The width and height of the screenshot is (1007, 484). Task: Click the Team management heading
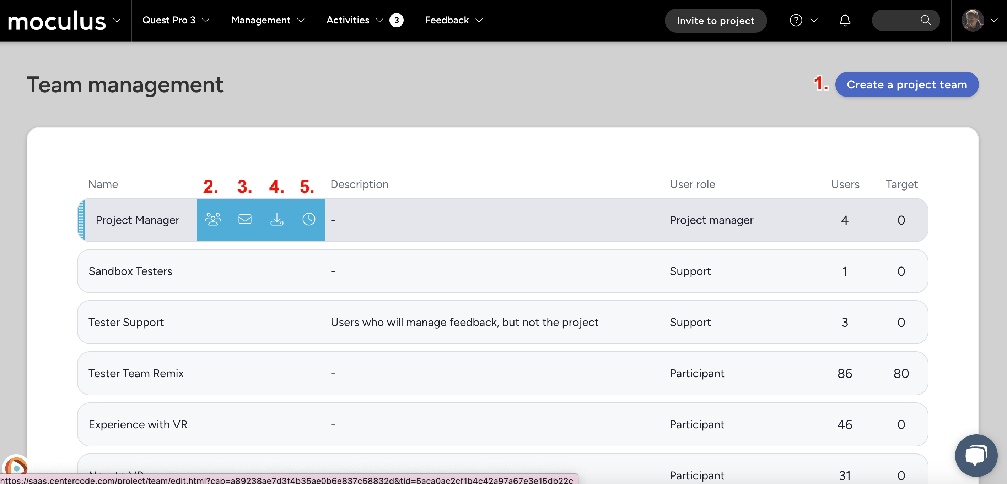(x=125, y=85)
